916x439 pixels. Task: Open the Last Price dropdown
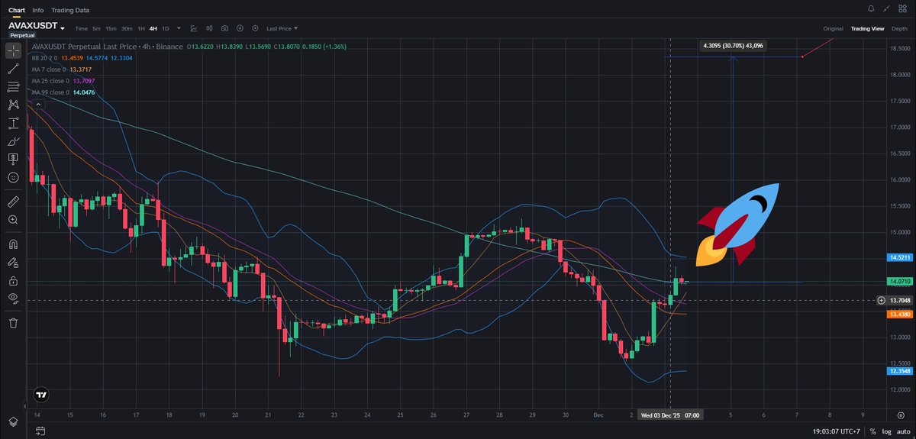[x=282, y=28]
